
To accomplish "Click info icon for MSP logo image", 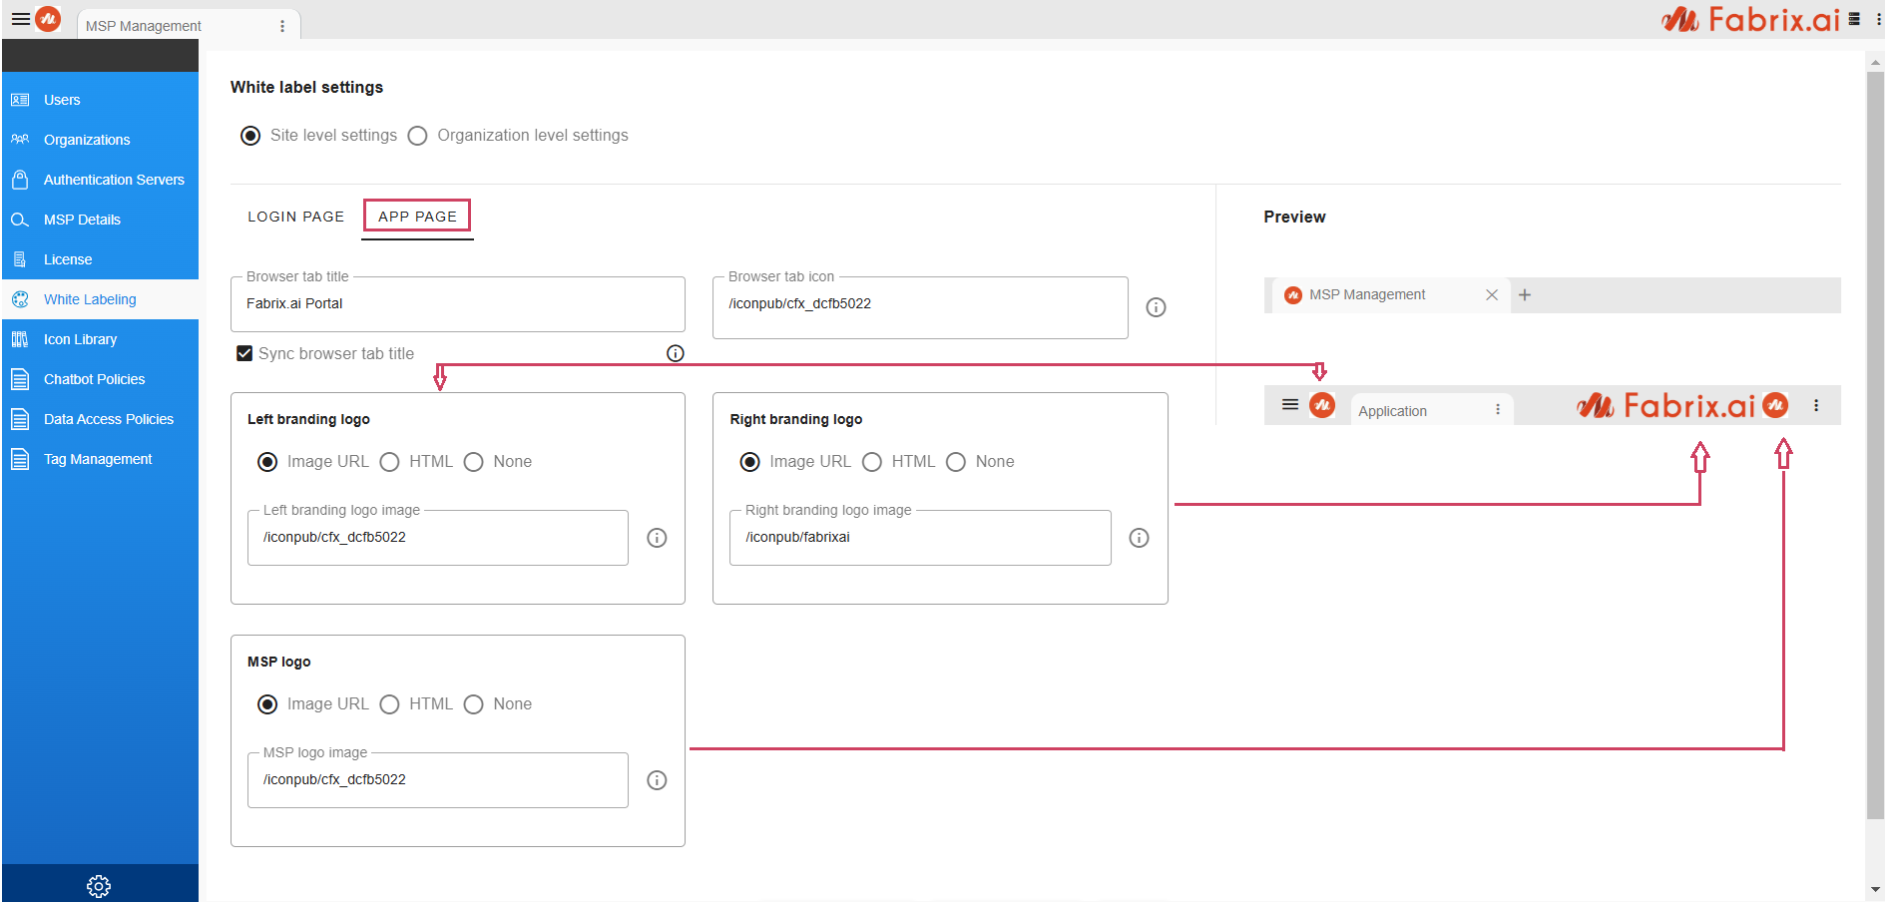I will (x=657, y=780).
